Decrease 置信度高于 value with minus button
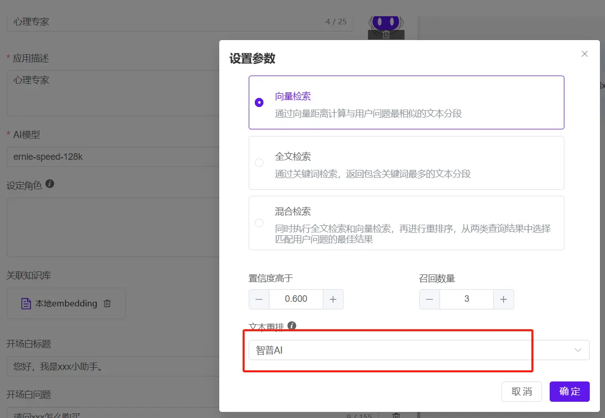Screen dimensions: 605x418 coord(259,299)
